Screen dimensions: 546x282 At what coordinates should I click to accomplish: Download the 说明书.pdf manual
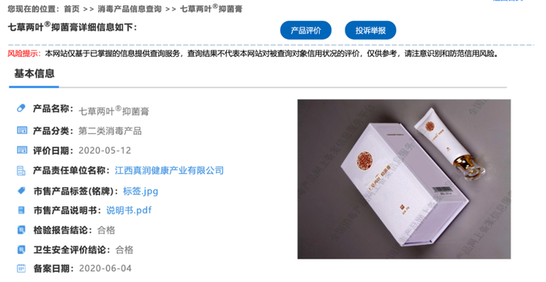coord(129,210)
